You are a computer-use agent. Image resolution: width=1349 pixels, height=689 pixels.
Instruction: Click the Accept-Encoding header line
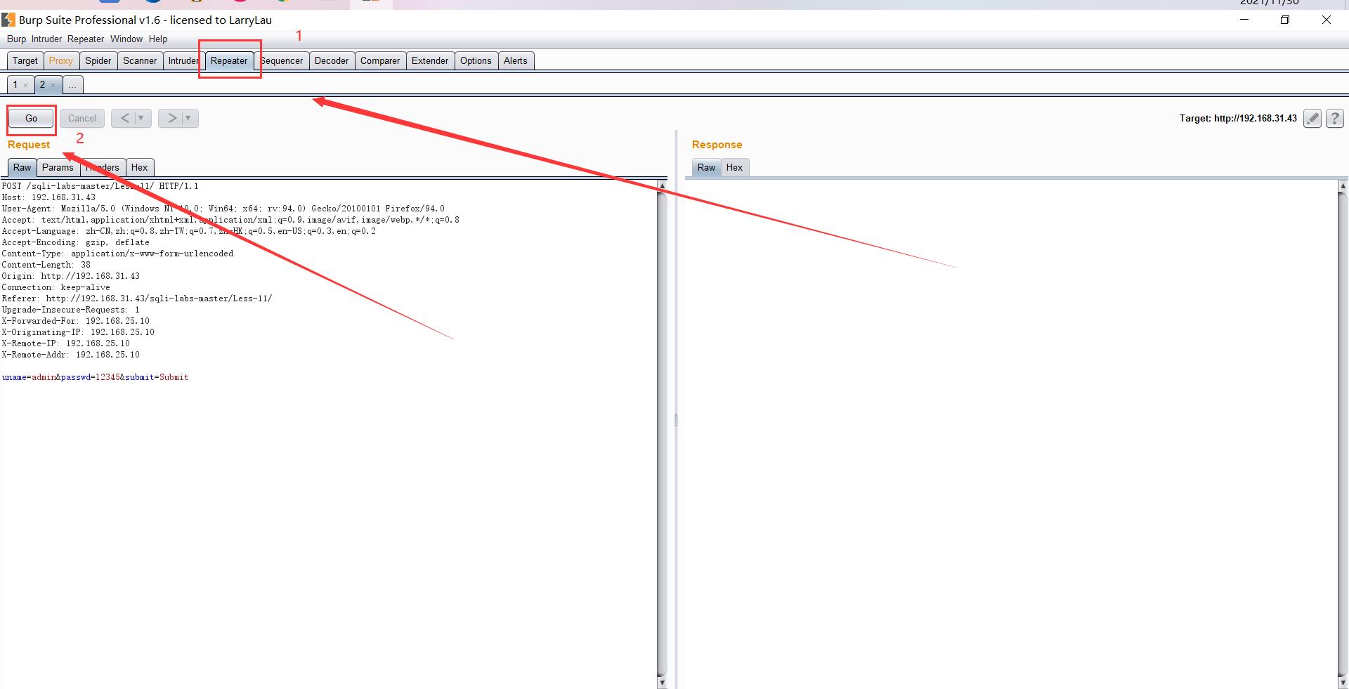(75, 242)
